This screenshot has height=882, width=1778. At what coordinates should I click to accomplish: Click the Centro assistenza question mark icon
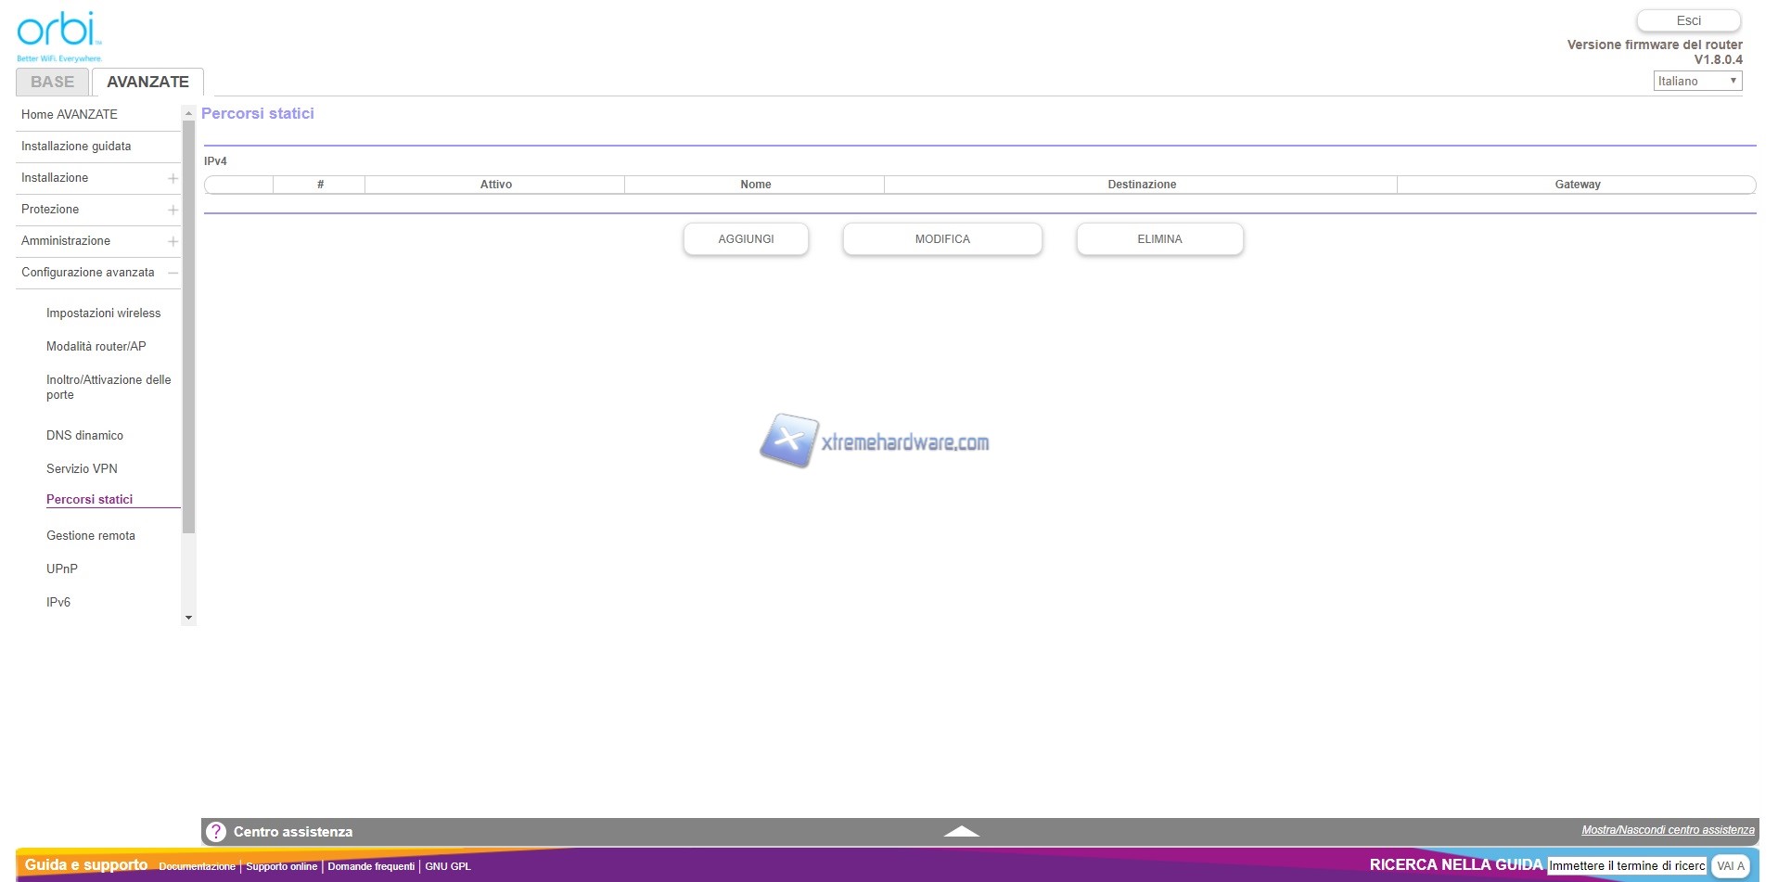[216, 832]
